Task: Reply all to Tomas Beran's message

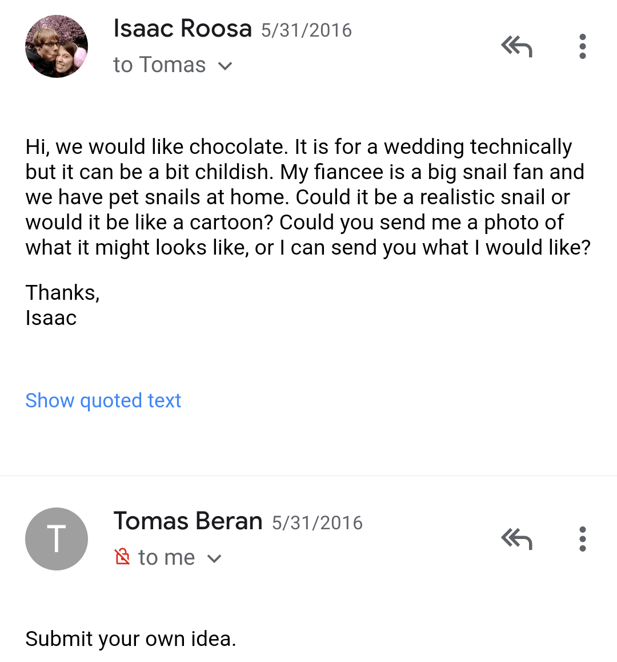Action: pyautogui.click(x=516, y=539)
